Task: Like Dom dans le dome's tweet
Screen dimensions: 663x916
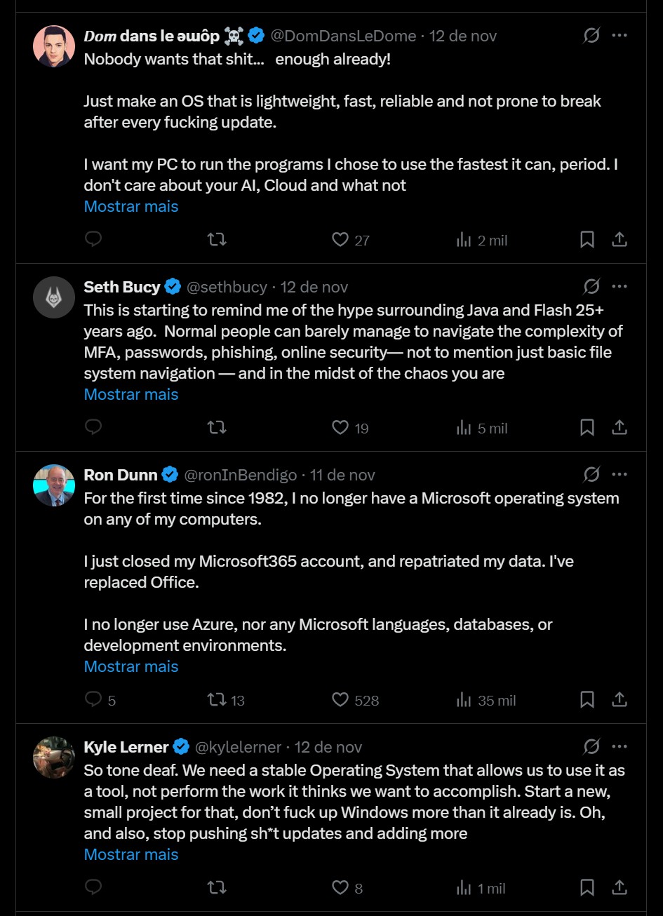Action: coord(340,241)
